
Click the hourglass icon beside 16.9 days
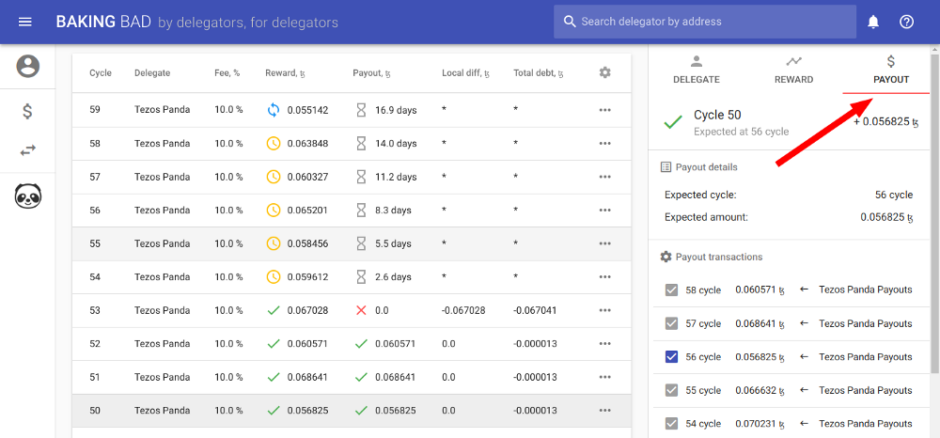tap(361, 110)
